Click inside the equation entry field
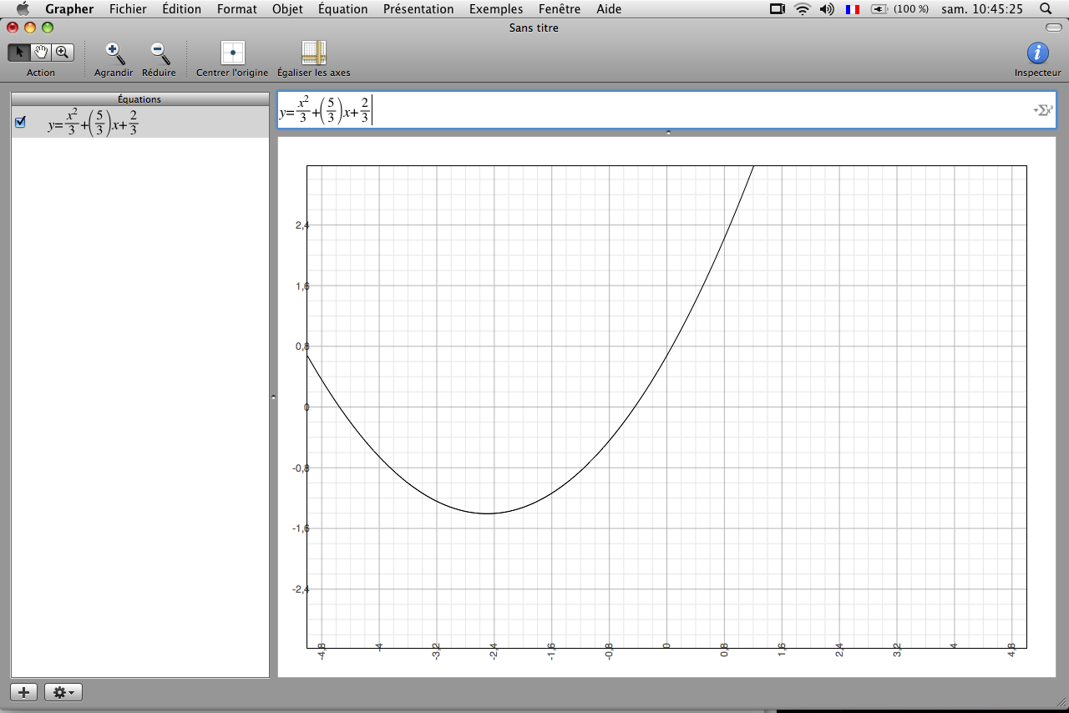1069x713 pixels. 668,110
